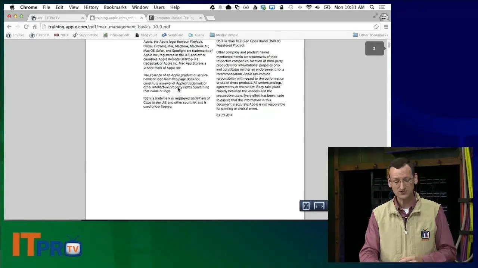Reload the current page
This screenshot has height=268, width=478.
pos(26,27)
